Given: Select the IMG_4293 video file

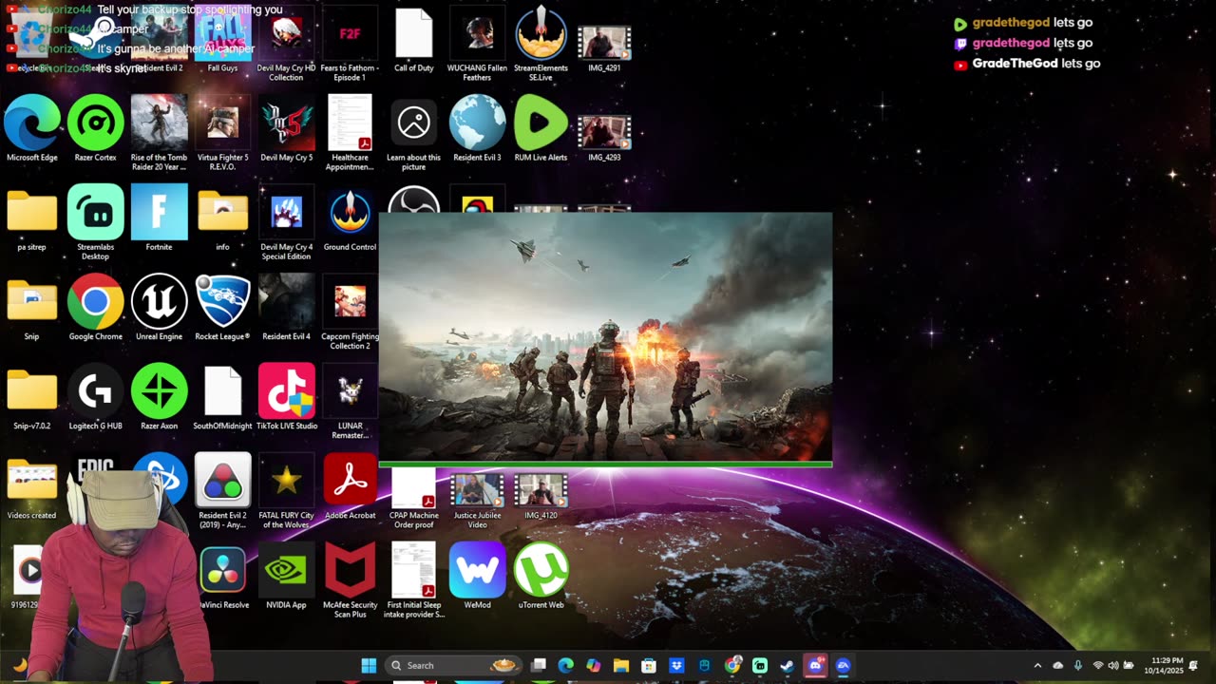Looking at the screenshot, I should (x=604, y=138).
